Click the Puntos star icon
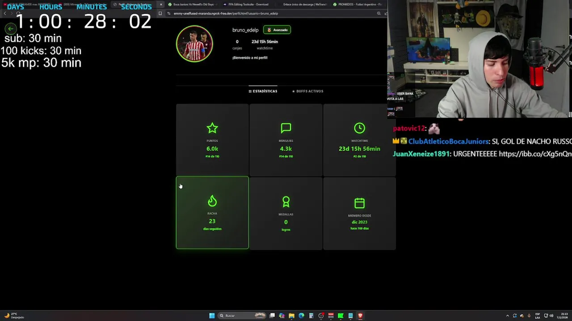 [212, 128]
